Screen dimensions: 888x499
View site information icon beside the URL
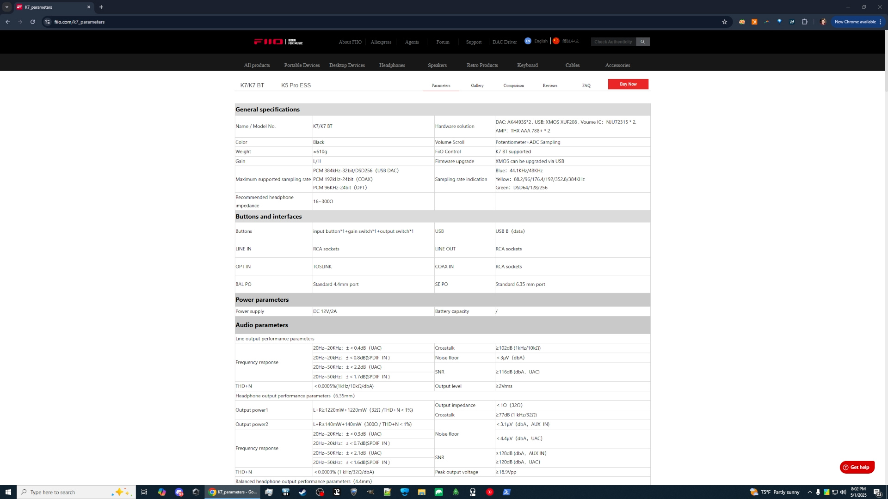click(47, 22)
